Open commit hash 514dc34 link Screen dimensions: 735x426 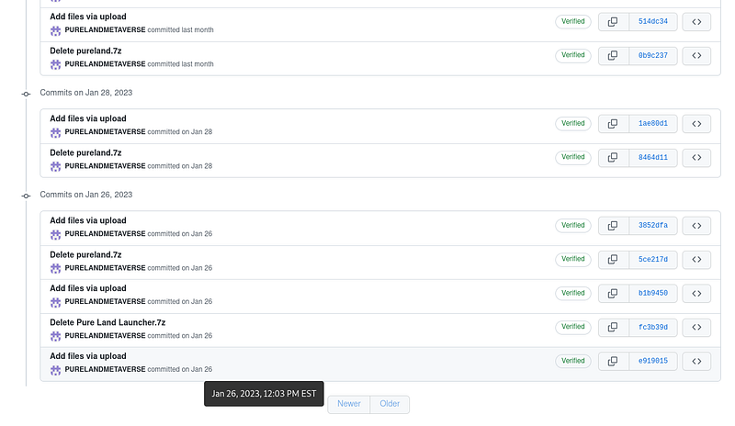[653, 21]
